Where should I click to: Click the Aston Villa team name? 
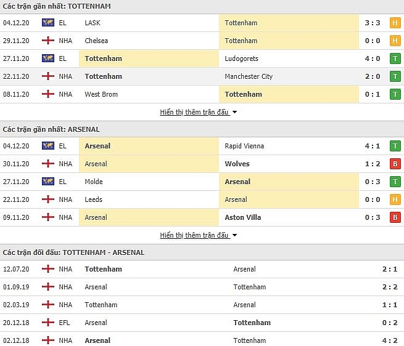coord(243,217)
